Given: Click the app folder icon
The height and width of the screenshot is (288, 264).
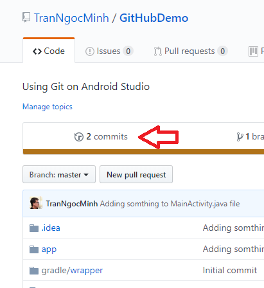Looking at the screenshot, I should 34,249.
